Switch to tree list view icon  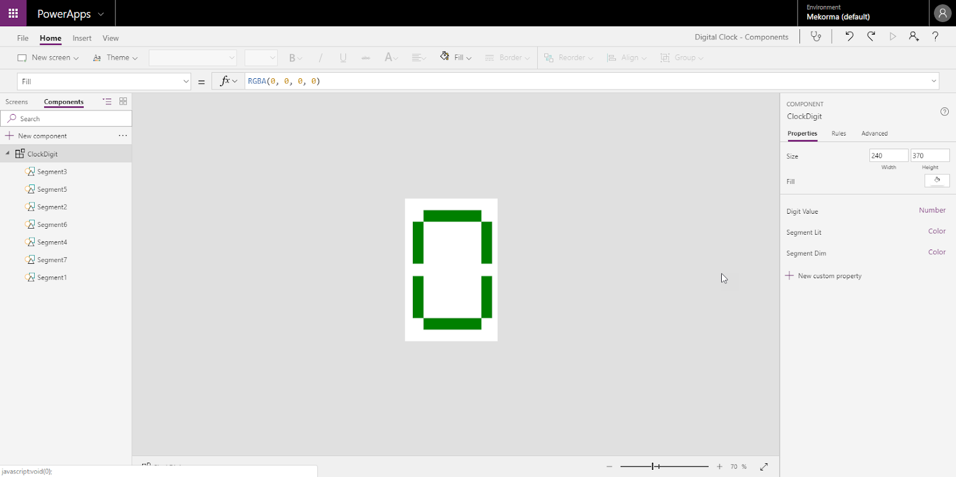coord(107,101)
